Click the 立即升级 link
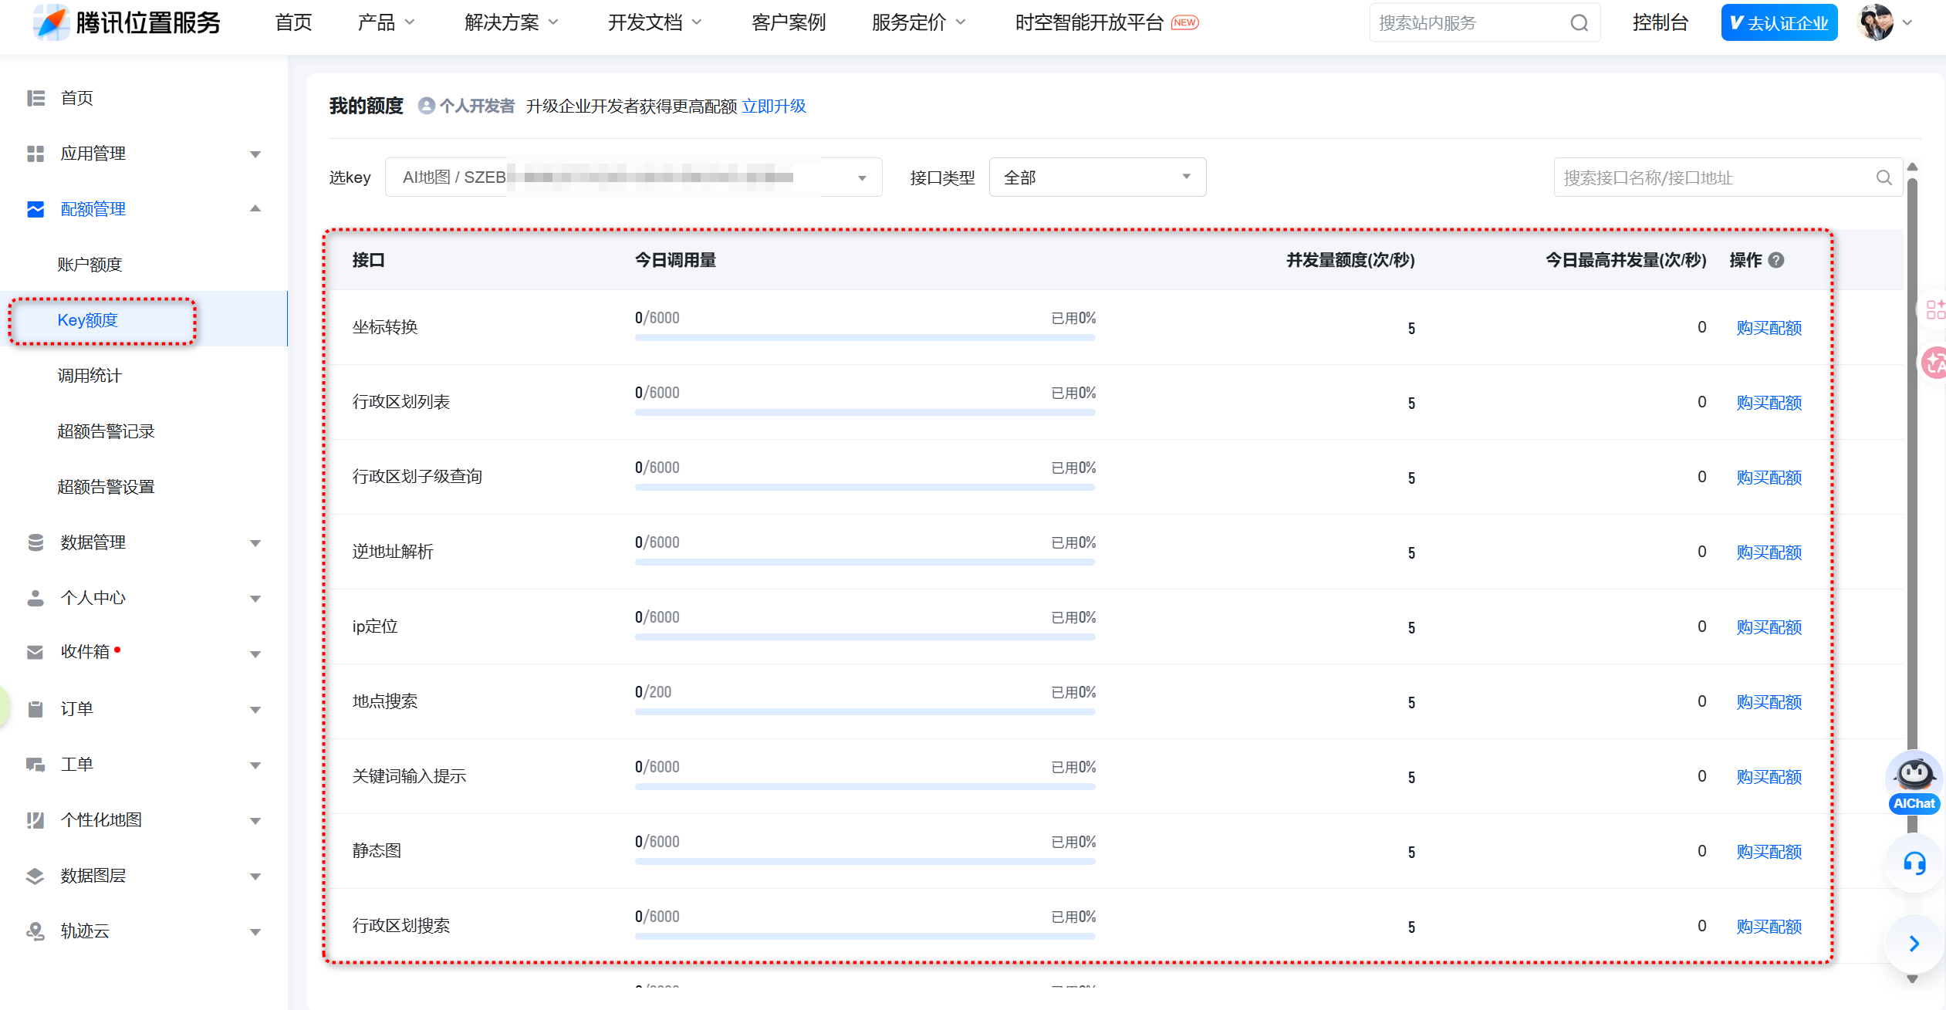The width and height of the screenshot is (1946, 1010). click(x=774, y=106)
